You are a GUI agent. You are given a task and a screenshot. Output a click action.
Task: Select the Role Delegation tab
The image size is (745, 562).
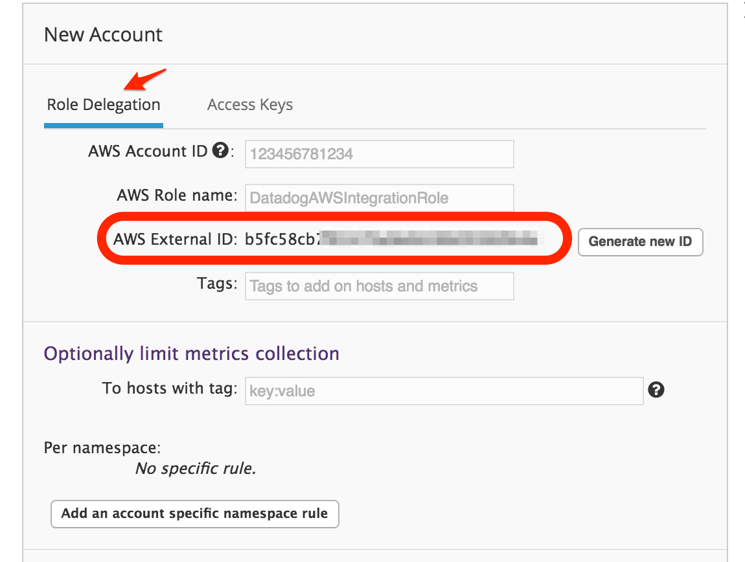[103, 104]
